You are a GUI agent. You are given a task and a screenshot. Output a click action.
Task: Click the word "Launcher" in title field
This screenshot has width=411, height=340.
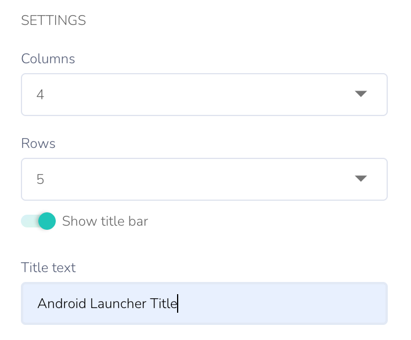tap(118, 303)
